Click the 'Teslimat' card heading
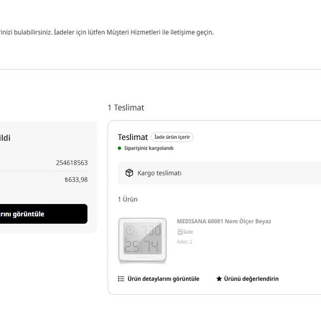Screen dimensions: 321x321 132,137
